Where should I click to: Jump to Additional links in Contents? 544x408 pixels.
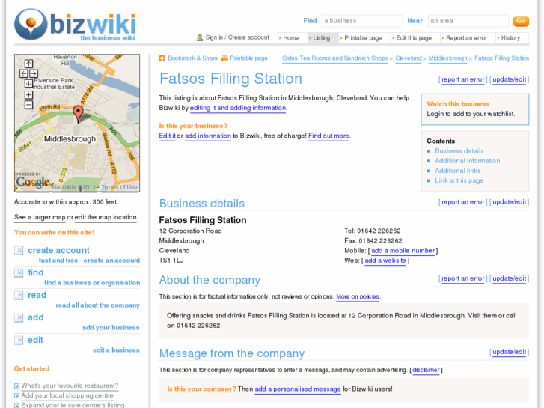tap(458, 171)
